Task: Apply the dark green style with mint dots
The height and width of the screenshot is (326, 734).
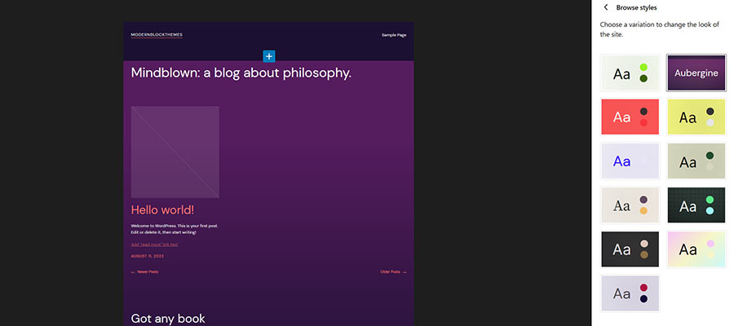Action: (x=696, y=205)
